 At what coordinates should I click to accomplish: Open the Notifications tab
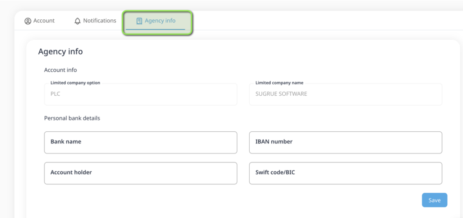(x=99, y=21)
